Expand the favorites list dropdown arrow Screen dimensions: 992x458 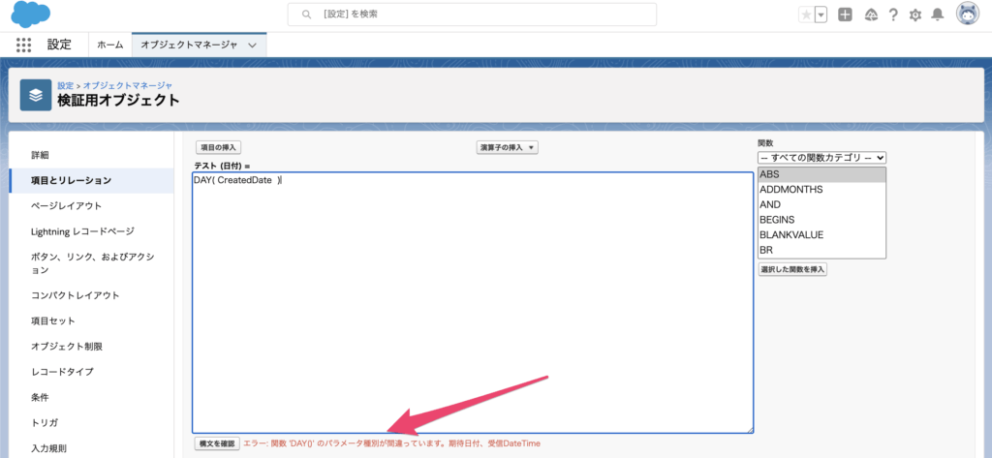[821, 15]
